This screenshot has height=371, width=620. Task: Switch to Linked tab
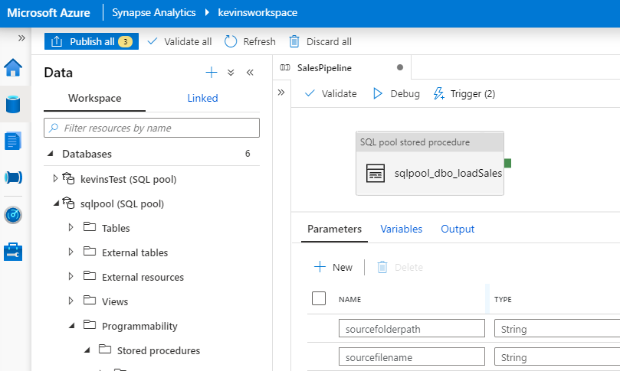[x=202, y=98]
